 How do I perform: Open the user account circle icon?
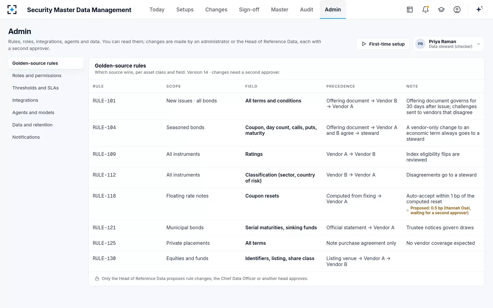click(x=457, y=10)
